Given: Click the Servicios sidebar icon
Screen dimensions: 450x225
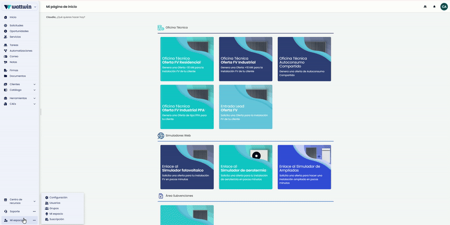Looking at the screenshot, I should (6, 36).
